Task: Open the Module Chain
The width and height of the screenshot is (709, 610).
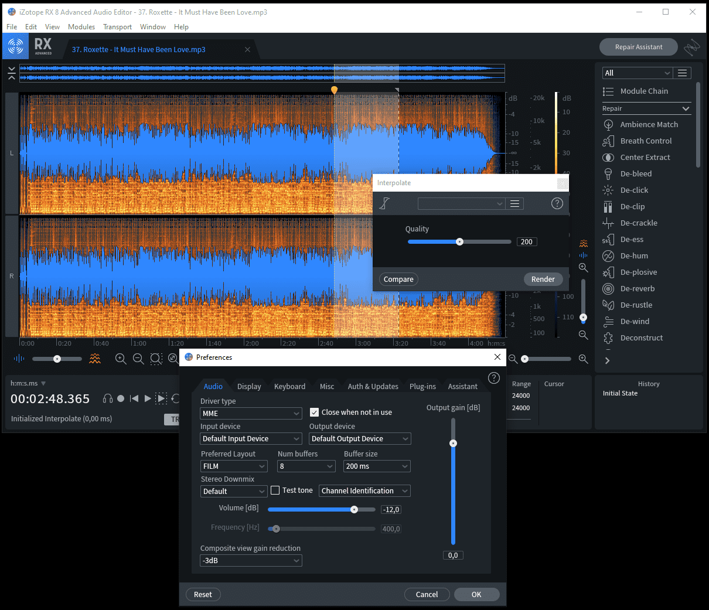Action: click(643, 91)
